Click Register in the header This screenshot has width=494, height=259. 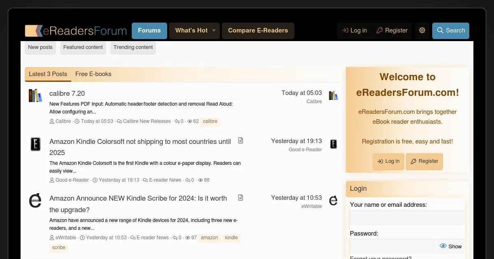(x=392, y=31)
